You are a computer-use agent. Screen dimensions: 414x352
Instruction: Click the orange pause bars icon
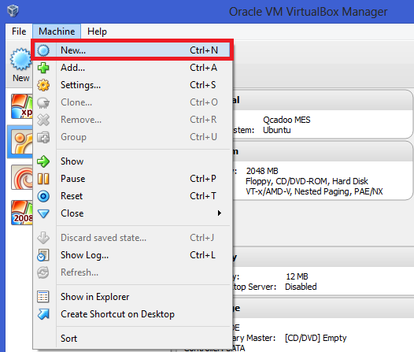tap(43, 179)
